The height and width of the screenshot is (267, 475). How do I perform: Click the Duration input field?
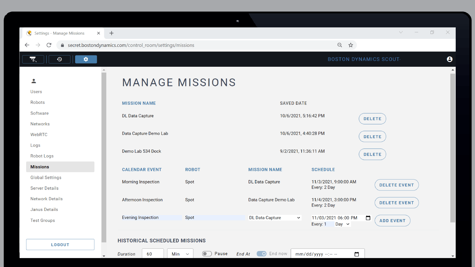pyautogui.click(x=153, y=254)
